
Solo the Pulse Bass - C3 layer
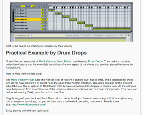point(46,16)
